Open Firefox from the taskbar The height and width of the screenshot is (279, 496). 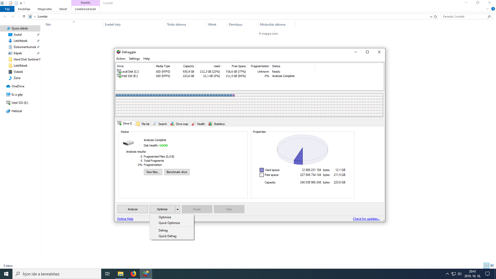tap(133, 274)
